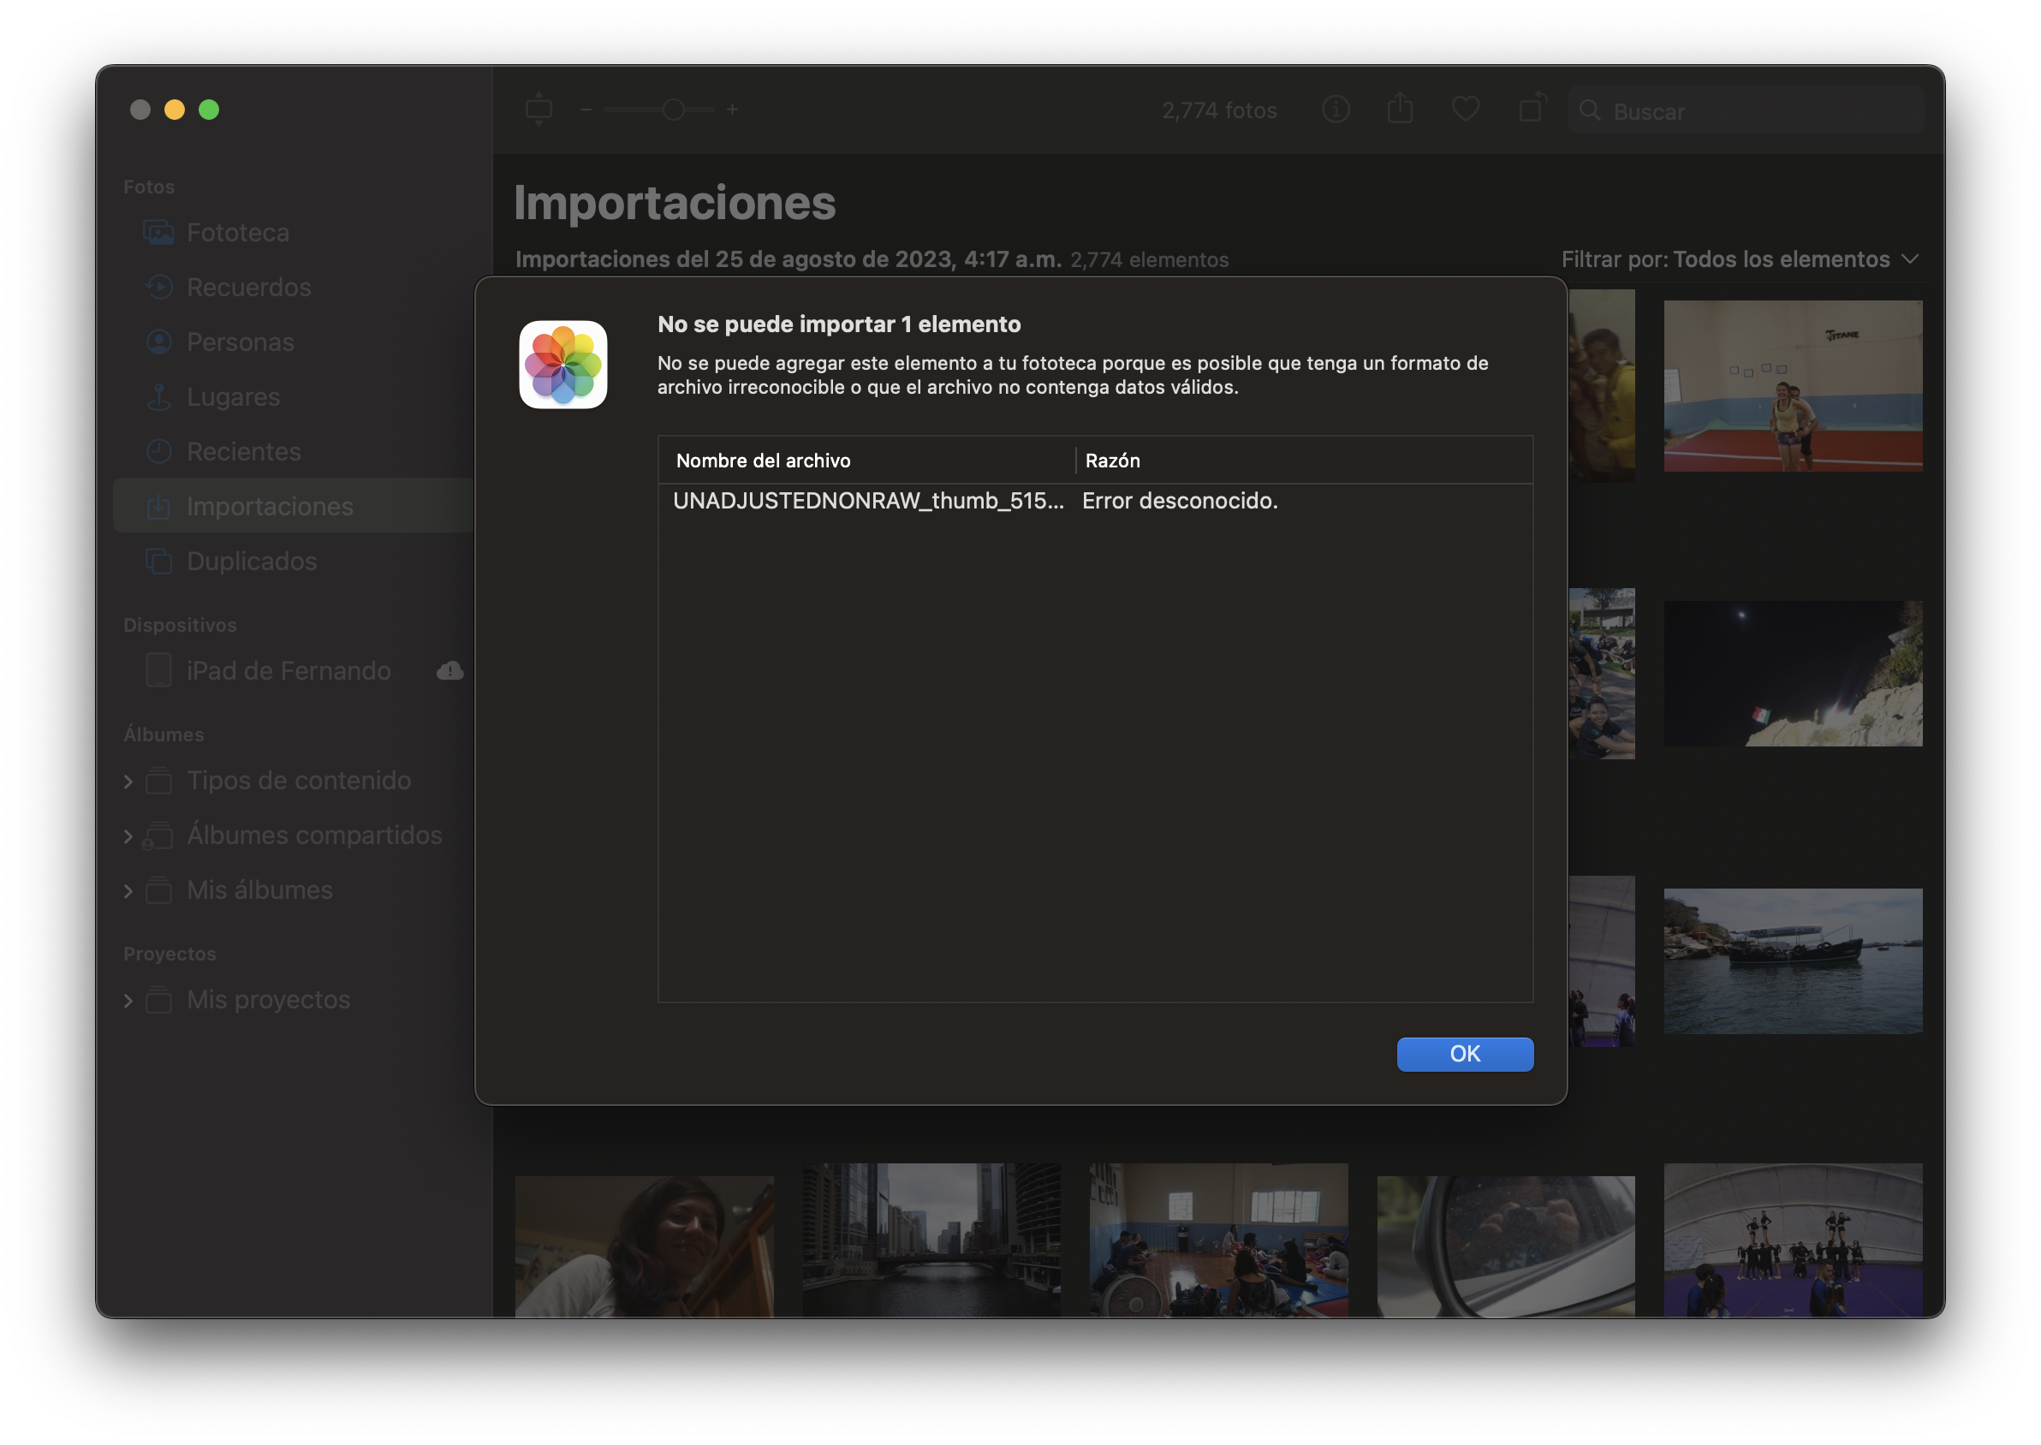Click the zoom minus icon

coord(586,110)
